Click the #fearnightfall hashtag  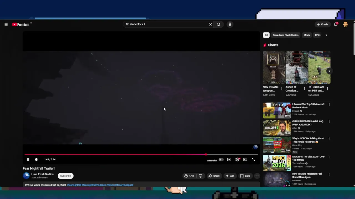pyautogui.click(x=74, y=185)
